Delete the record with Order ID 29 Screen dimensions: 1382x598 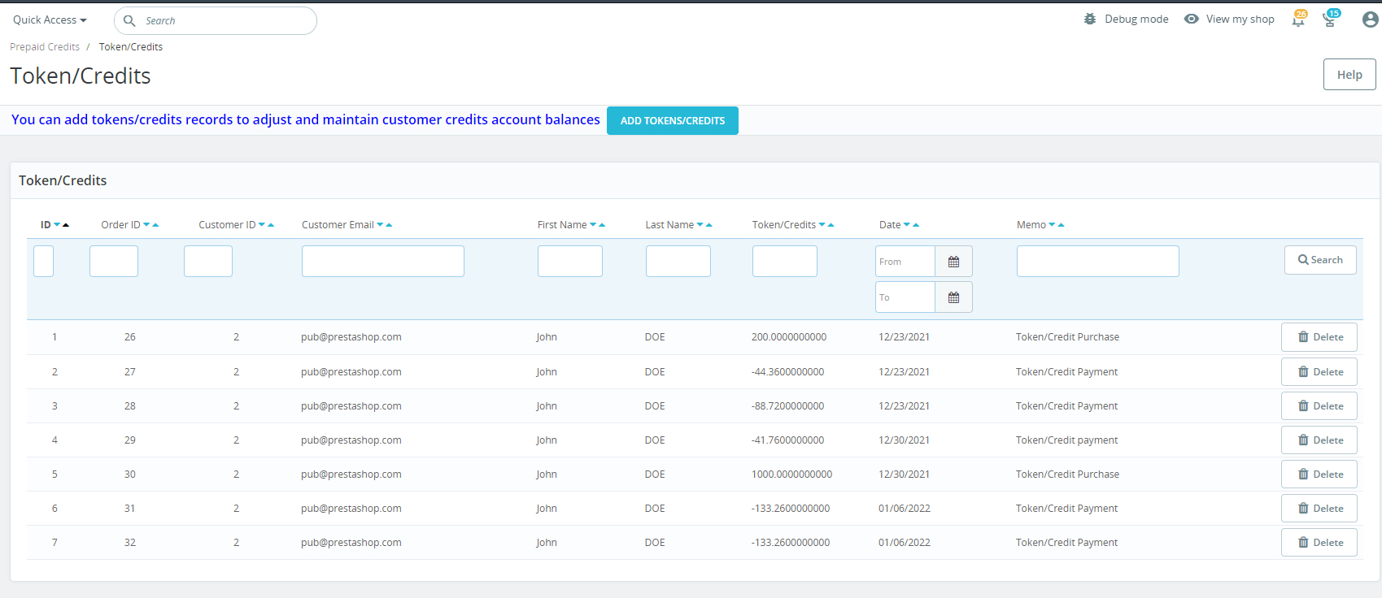click(x=1319, y=440)
